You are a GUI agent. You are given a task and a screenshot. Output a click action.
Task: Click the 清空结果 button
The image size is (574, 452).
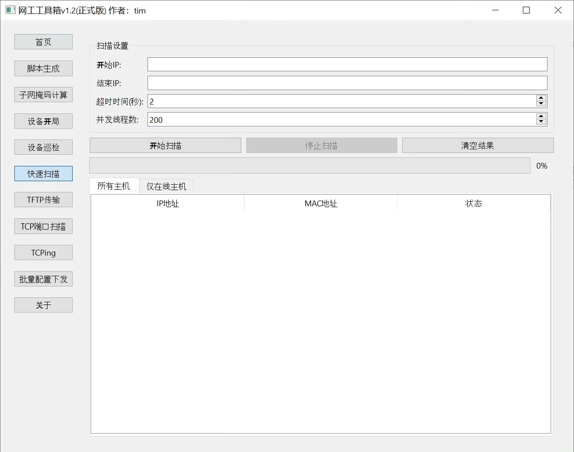[x=478, y=146]
